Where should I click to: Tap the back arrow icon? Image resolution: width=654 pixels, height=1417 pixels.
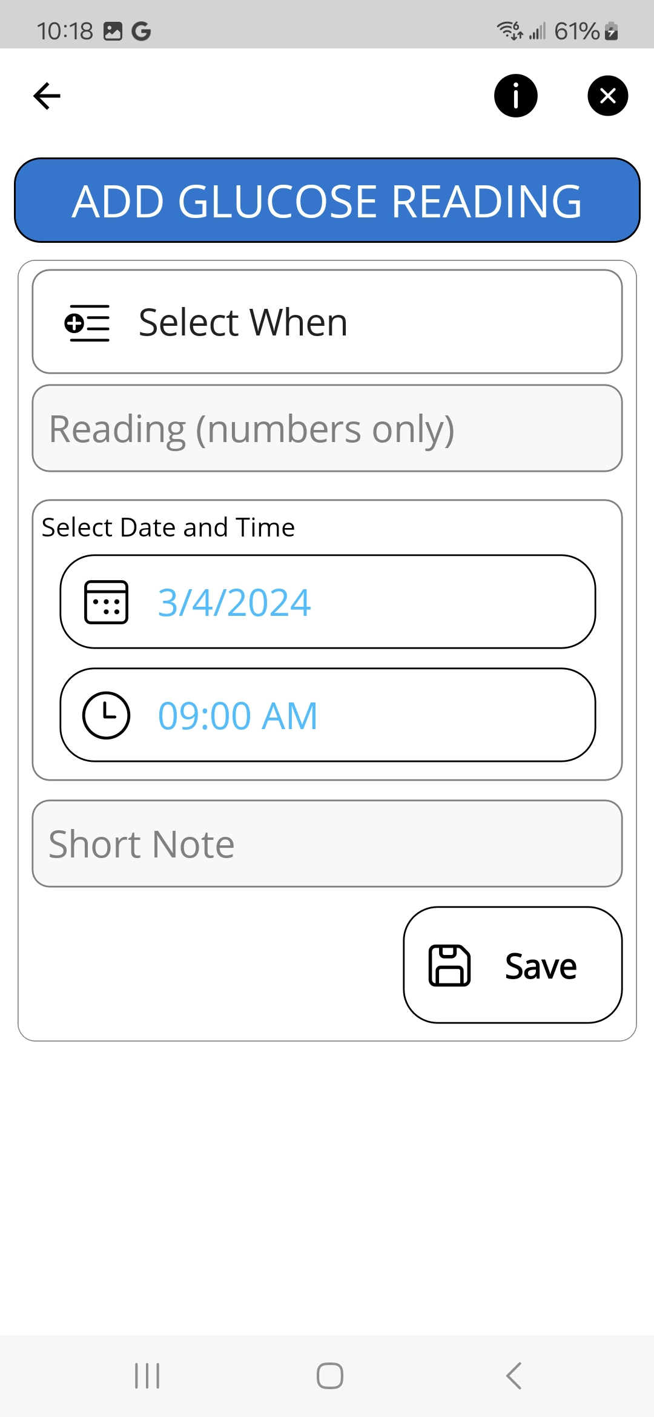point(47,96)
